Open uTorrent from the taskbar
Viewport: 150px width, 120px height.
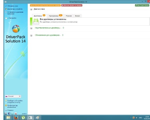click(x=23, y=118)
